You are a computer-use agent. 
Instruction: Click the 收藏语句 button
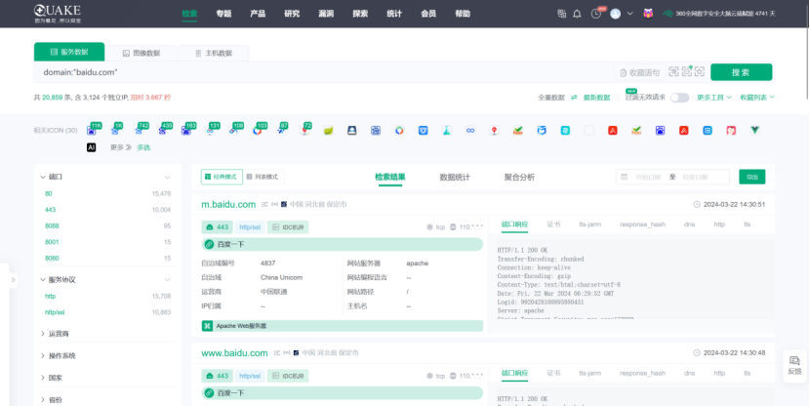[x=639, y=72]
